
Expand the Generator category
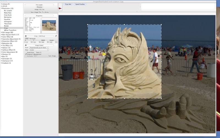[x=1, y=59]
